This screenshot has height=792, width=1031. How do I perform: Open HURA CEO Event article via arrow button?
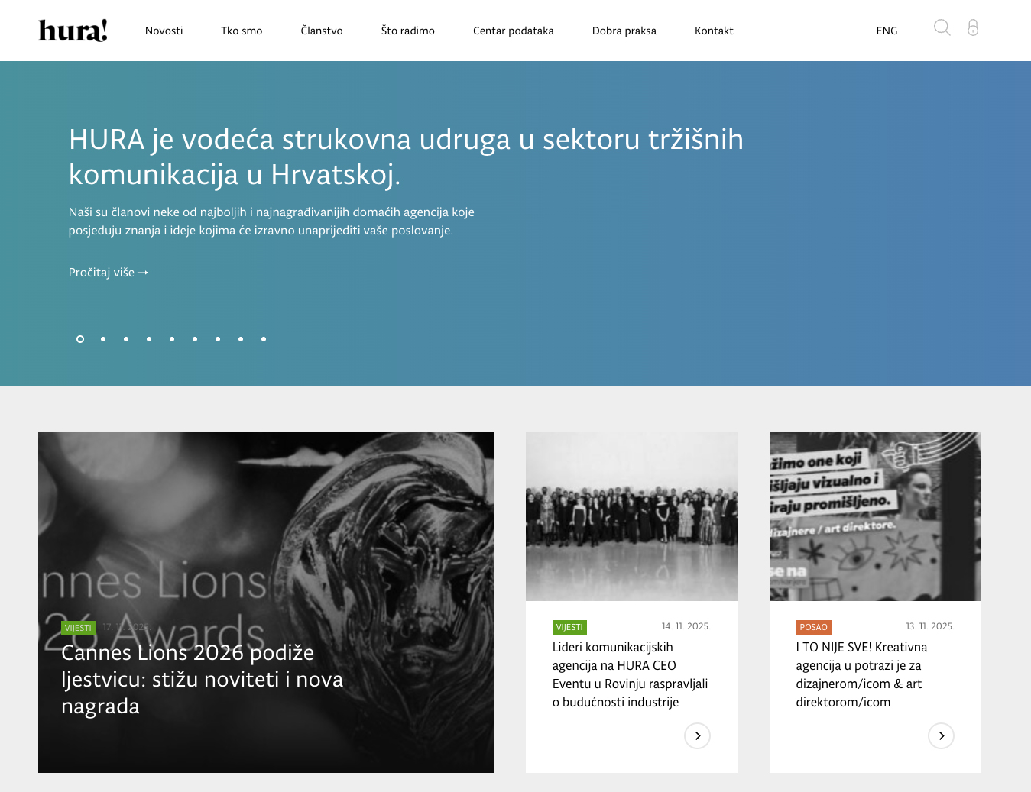point(697,735)
